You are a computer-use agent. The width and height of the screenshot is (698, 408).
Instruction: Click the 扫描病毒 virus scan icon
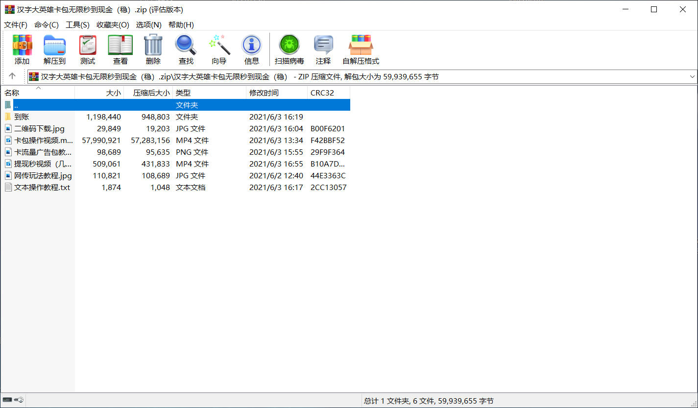[289, 46]
